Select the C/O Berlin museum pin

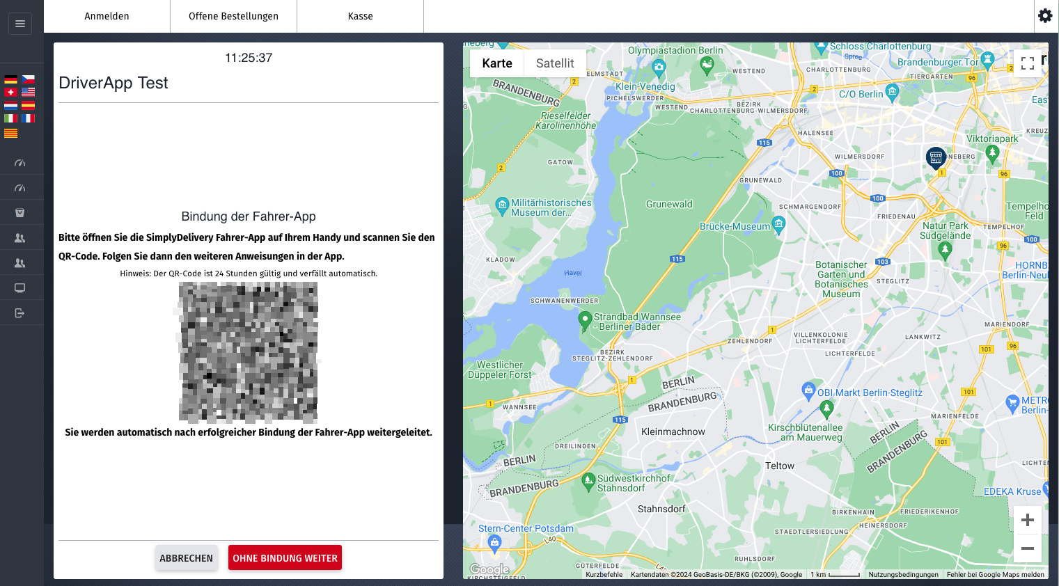[x=893, y=93]
